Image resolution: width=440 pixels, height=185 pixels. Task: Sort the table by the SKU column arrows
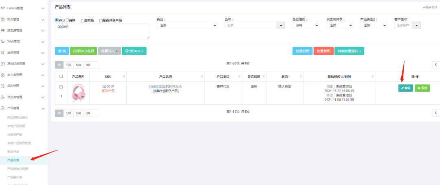[124, 77]
